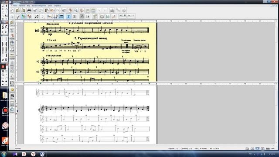The height and width of the screenshot is (157, 279).
Task: Open the Файл menu
Action: (15, 6)
